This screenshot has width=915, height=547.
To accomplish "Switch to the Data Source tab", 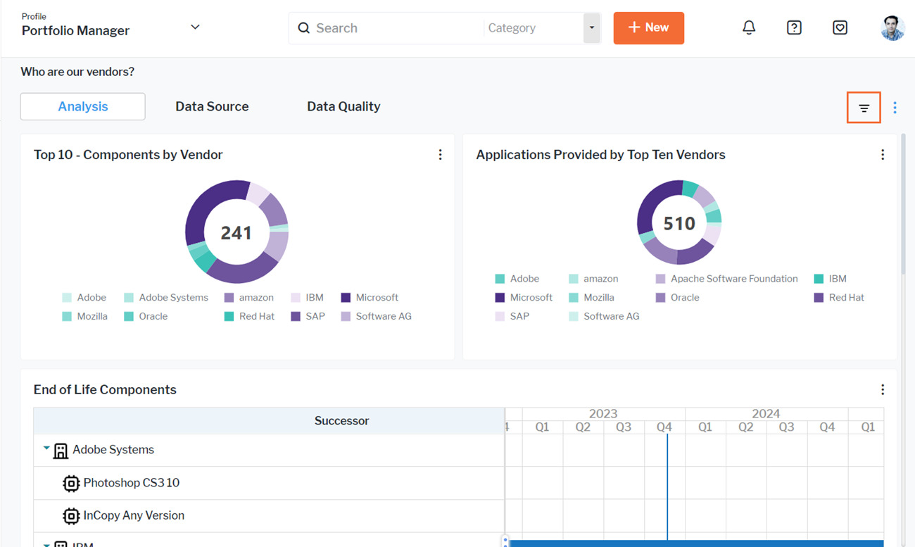I will 212,106.
